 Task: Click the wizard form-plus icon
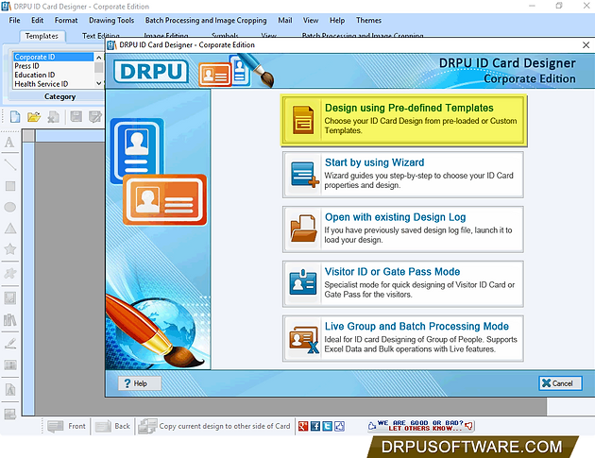pos(305,175)
